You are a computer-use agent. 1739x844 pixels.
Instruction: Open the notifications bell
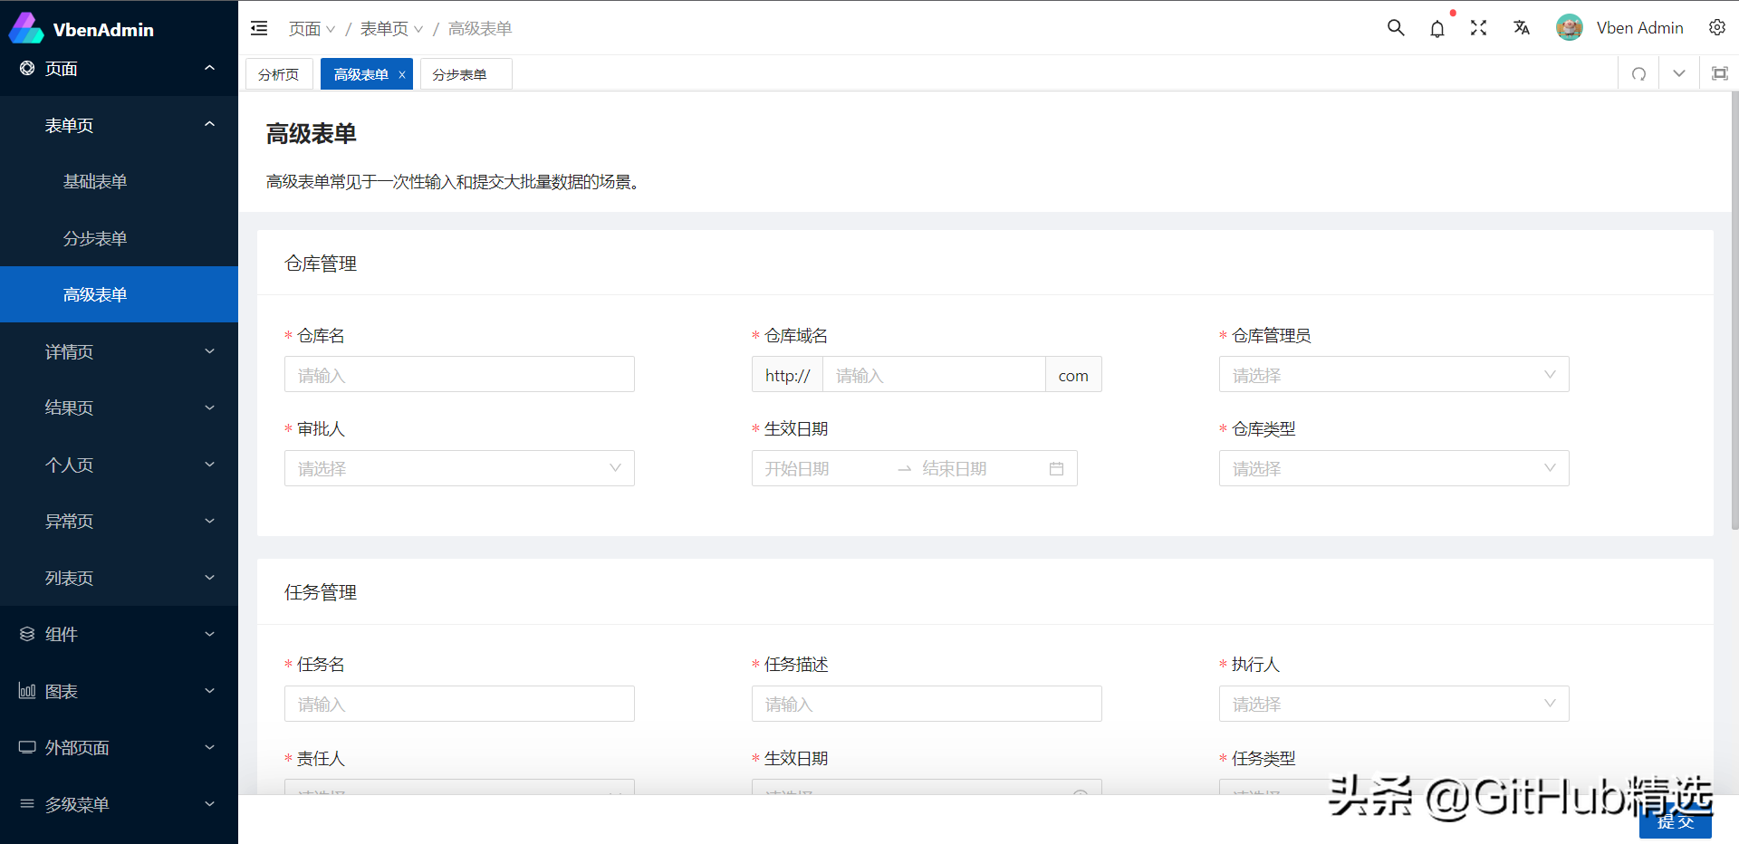pyautogui.click(x=1436, y=28)
